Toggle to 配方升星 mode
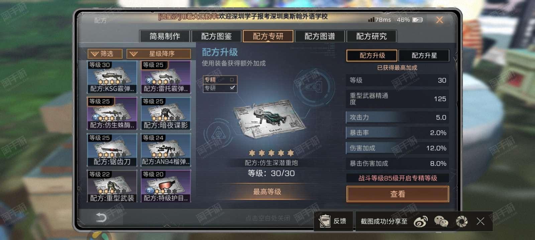Image resolution: width=535 pixels, height=240 pixels. pos(424,55)
